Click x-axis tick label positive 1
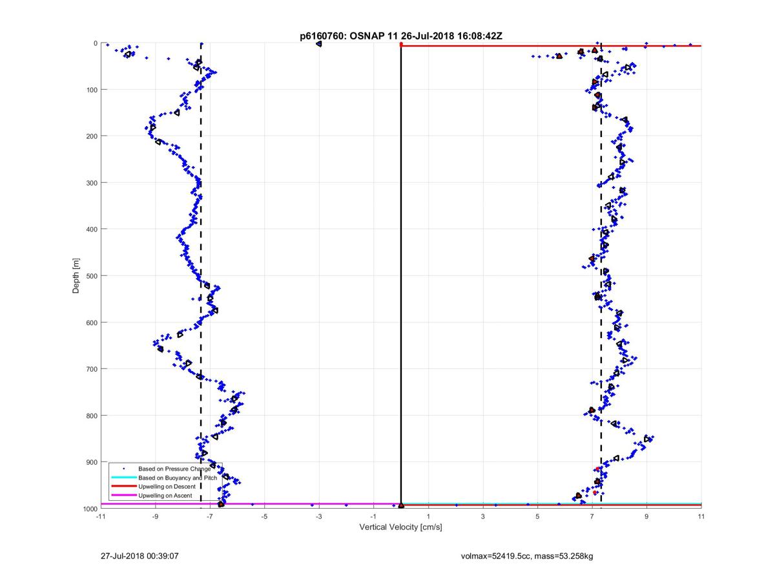775x572 pixels. coord(428,516)
